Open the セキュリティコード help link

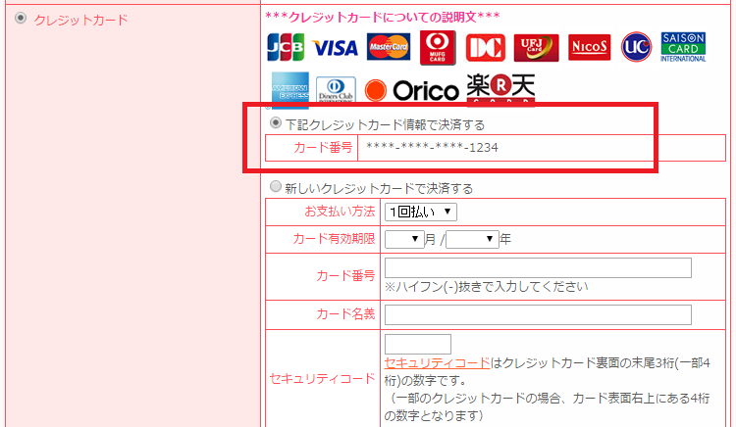(x=437, y=363)
